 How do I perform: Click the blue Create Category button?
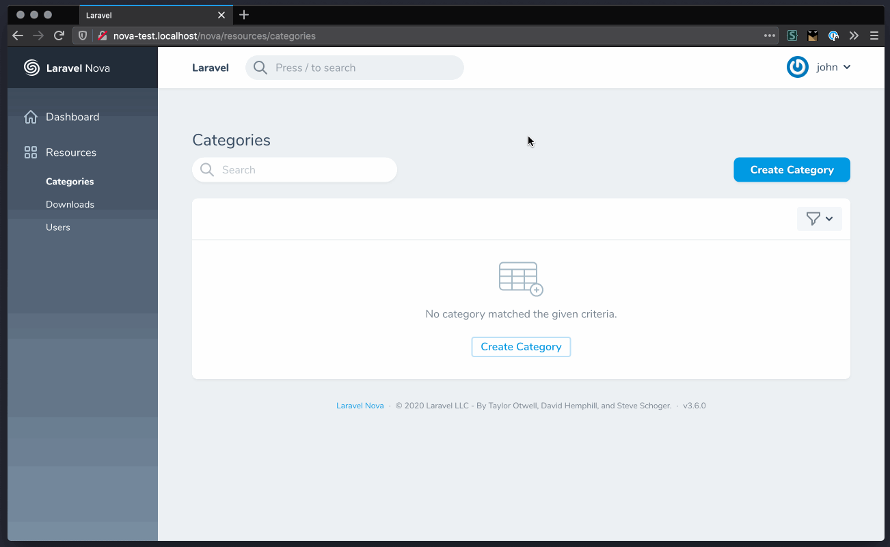coord(792,169)
